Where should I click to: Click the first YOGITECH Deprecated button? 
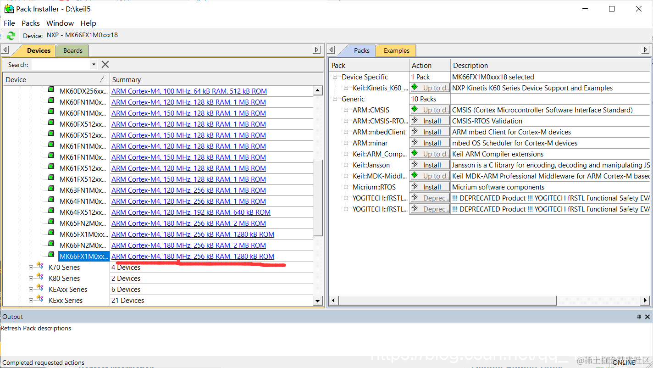click(430, 198)
